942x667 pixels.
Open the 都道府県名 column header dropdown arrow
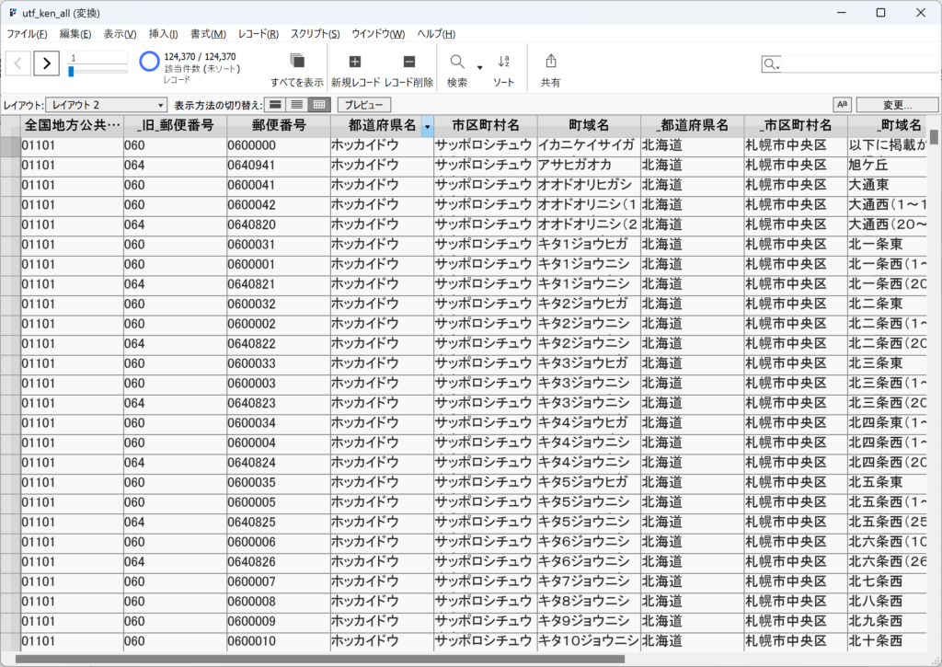coord(427,127)
